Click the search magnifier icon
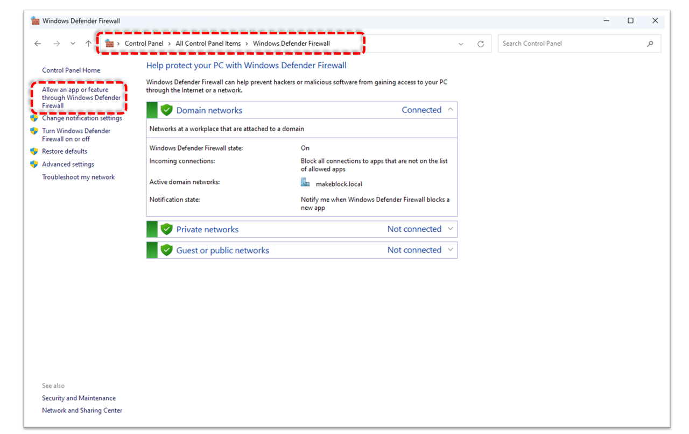 (650, 44)
